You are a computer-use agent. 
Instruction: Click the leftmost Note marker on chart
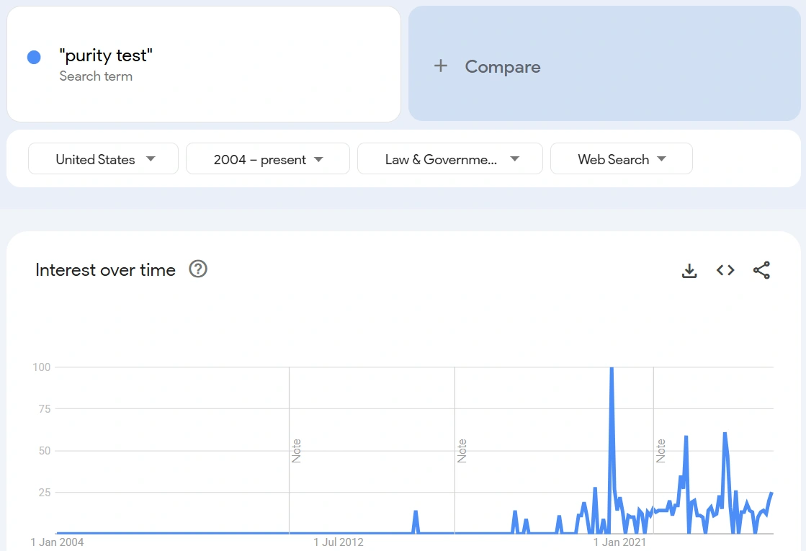[296, 450]
